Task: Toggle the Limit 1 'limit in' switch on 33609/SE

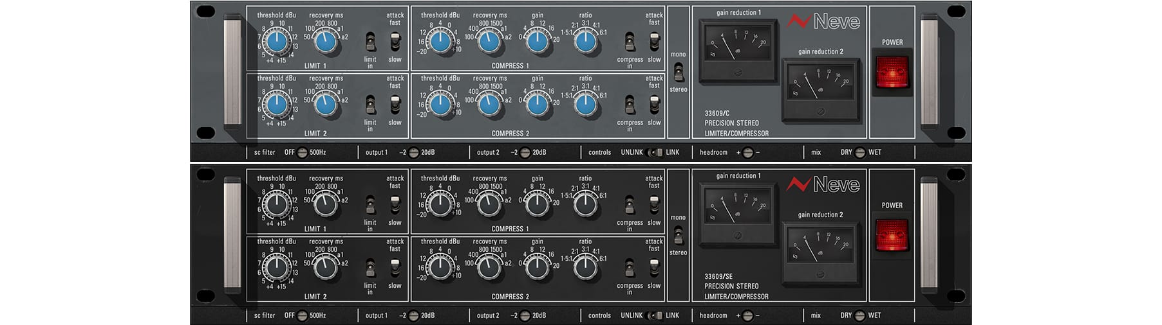Action: (x=370, y=206)
